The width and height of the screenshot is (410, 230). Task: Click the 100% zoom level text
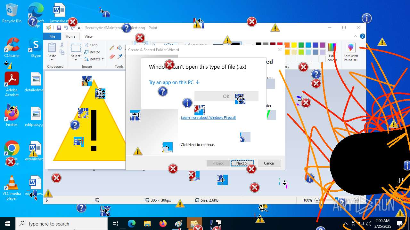click(308, 200)
